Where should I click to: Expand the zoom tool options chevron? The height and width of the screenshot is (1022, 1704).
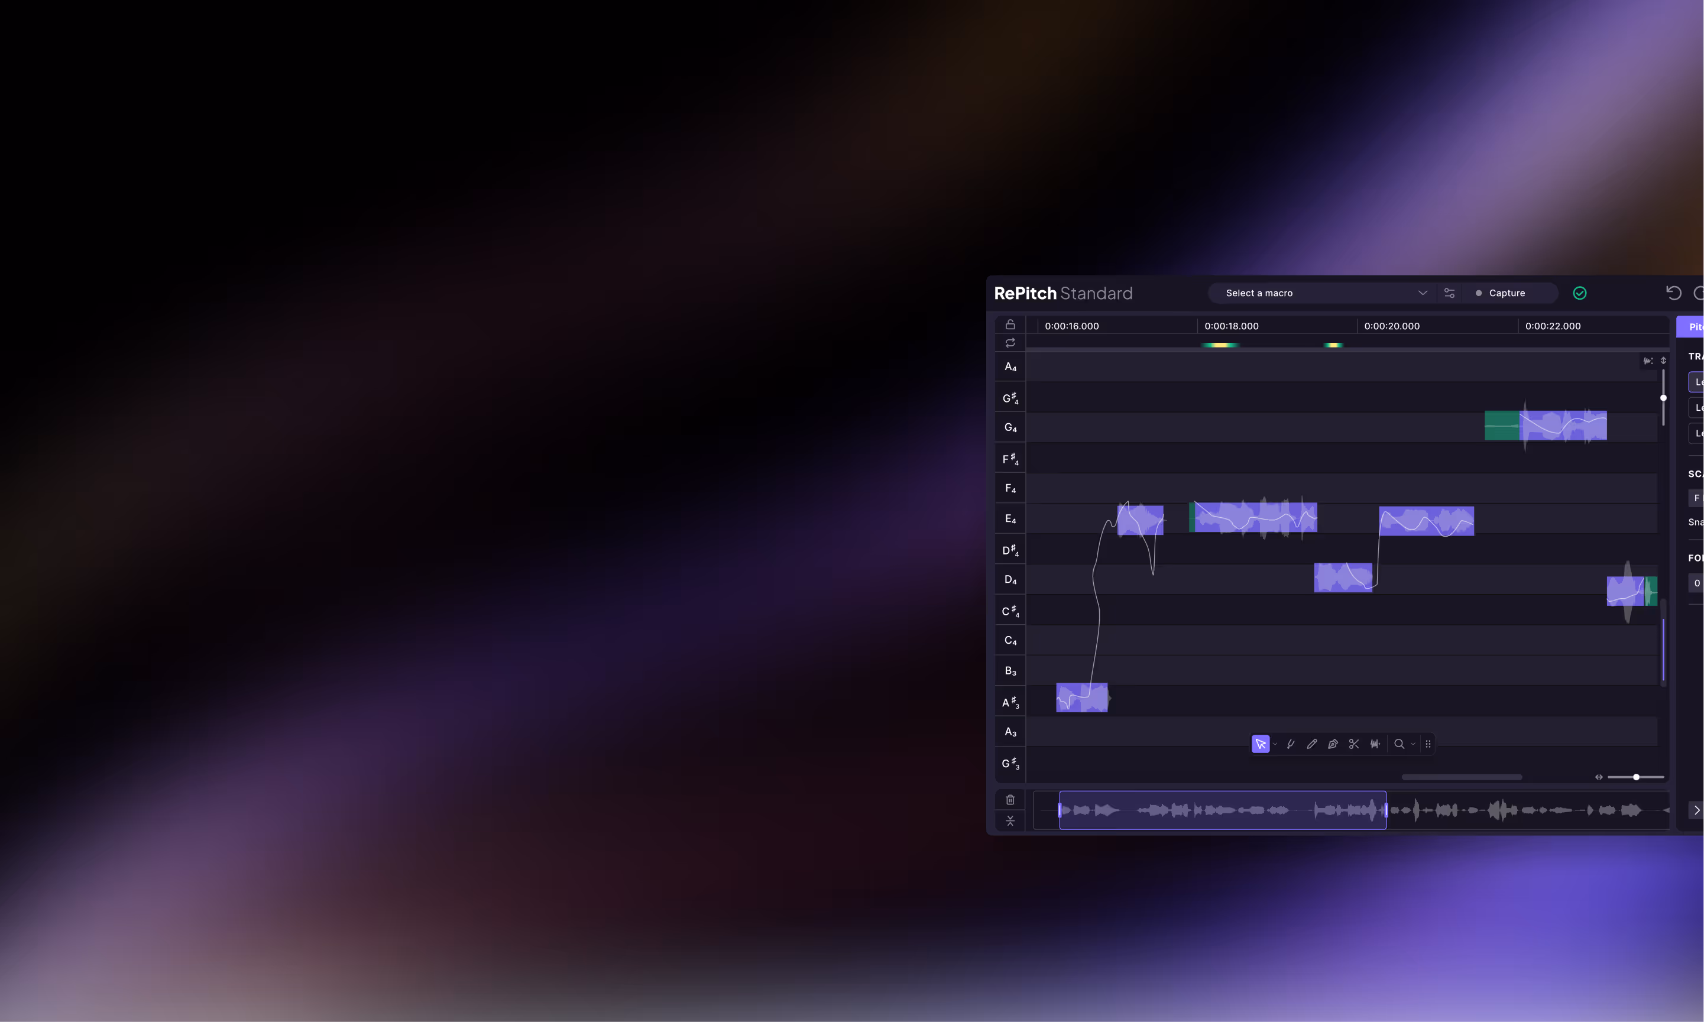[1413, 744]
